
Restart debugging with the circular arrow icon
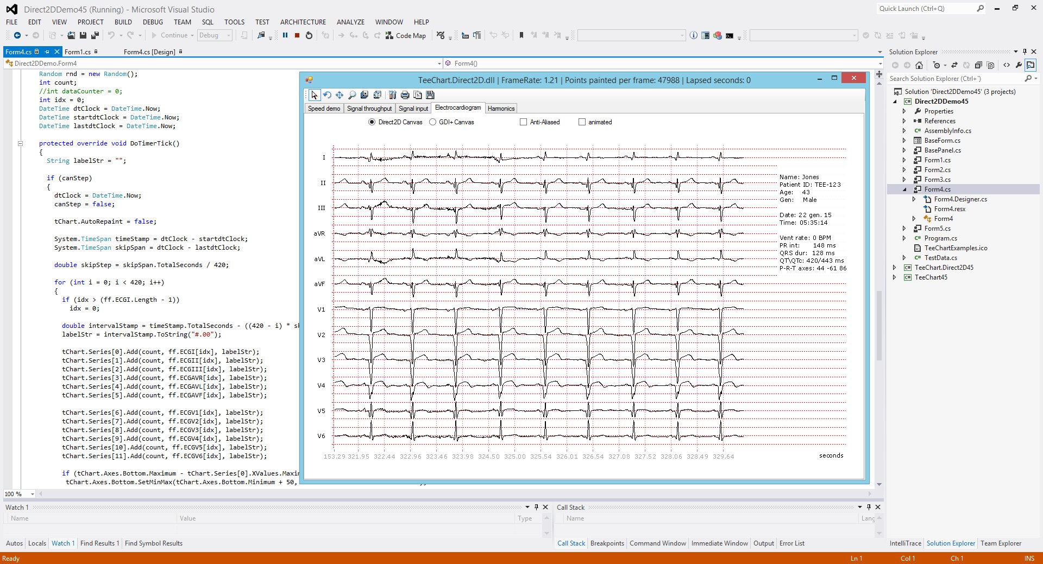[x=309, y=35]
